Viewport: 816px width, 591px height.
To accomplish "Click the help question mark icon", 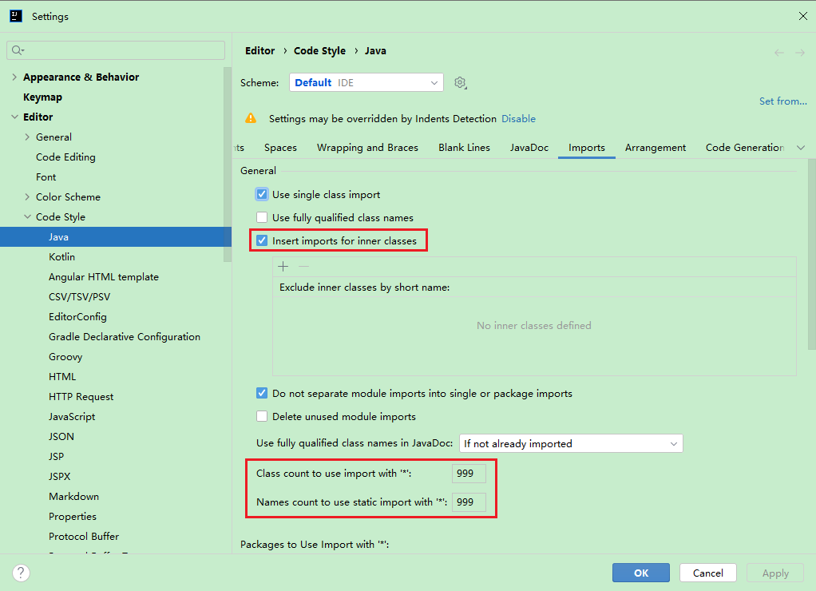I will coord(22,573).
